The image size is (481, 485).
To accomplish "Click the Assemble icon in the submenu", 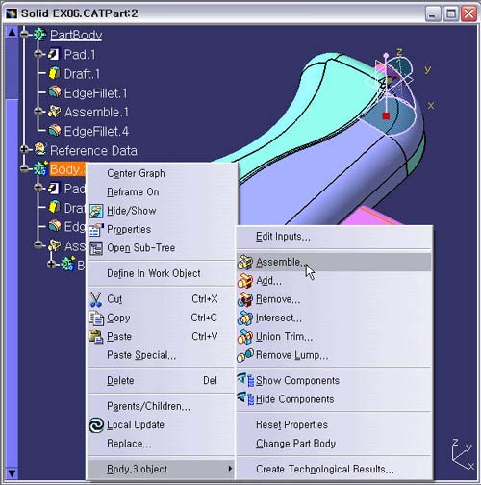I will (245, 262).
